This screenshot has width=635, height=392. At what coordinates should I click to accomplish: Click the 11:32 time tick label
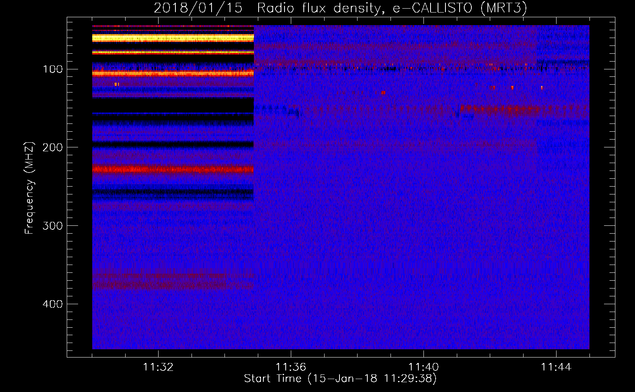[158, 367]
